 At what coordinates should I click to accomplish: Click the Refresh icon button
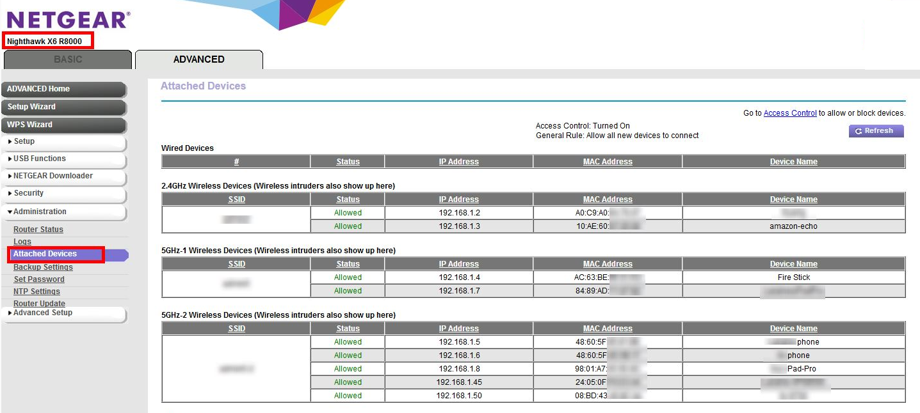[876, 130]
